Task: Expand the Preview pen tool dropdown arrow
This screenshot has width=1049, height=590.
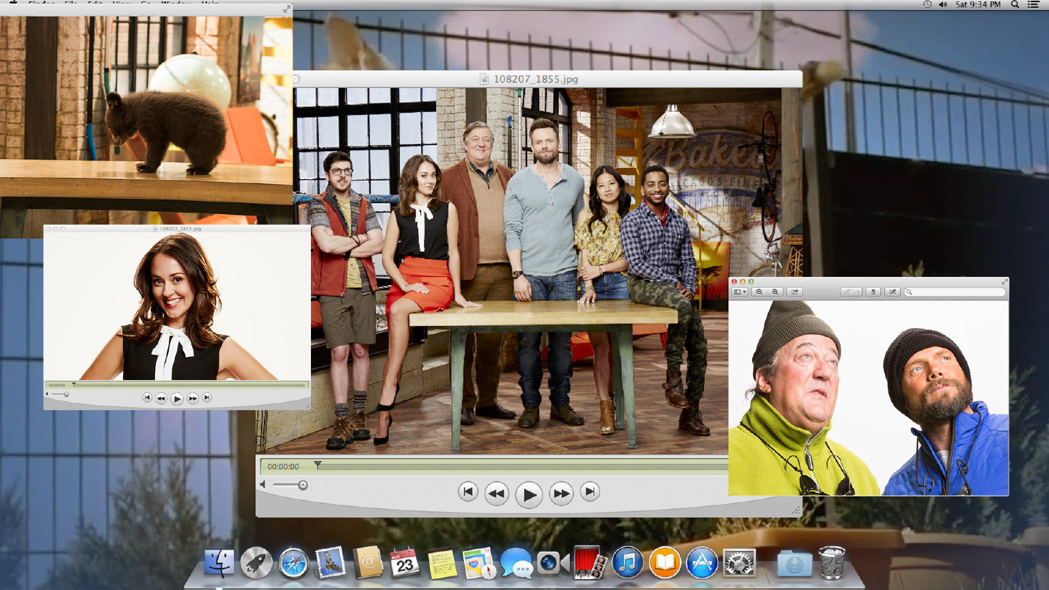Action: pyautogui.click(x=858, y=292)
